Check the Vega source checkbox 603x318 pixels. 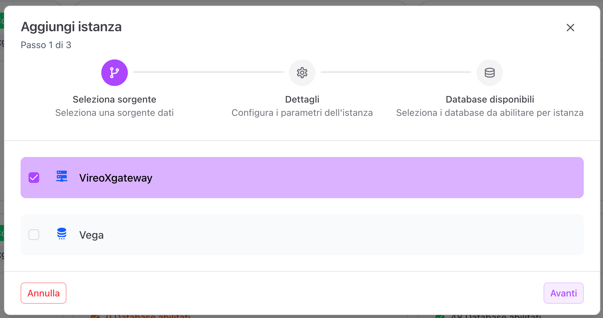coord(34,235)
